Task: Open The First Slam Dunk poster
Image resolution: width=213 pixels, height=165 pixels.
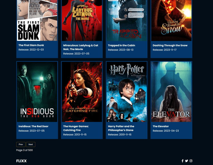Action: (37, 20)
